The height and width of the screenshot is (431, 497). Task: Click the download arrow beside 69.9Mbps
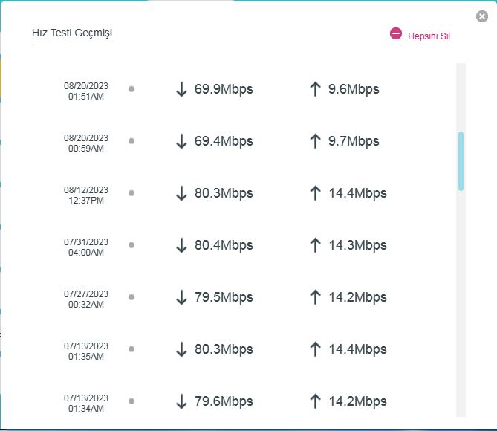pos(181,89)
